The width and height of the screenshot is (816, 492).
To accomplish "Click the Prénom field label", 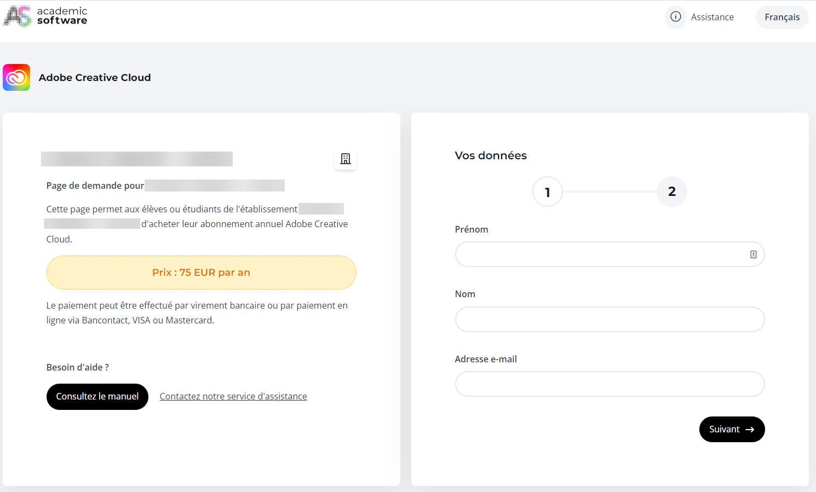I will pyautogui.click(x=472, y=229).
